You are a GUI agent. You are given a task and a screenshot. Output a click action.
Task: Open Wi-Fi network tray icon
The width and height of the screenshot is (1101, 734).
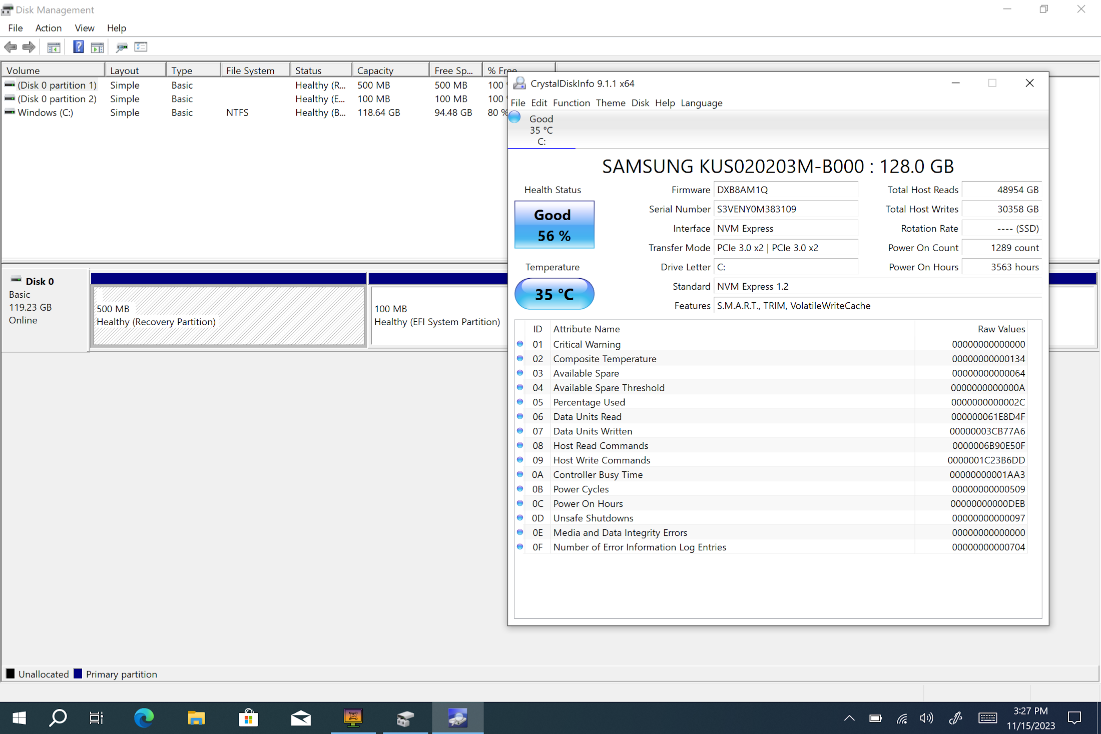pos(902,718)
